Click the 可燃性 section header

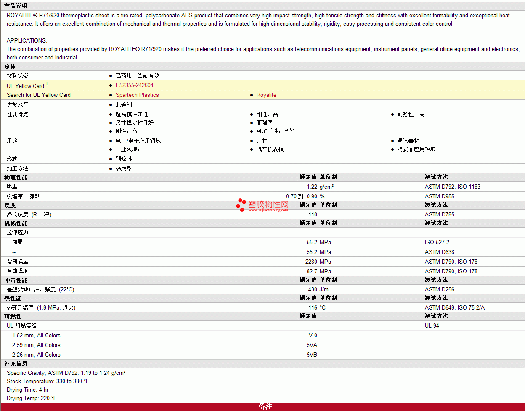coord(13,316)
